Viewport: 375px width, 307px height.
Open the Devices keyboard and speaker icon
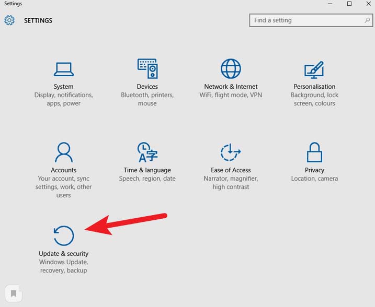click(147, 68)
